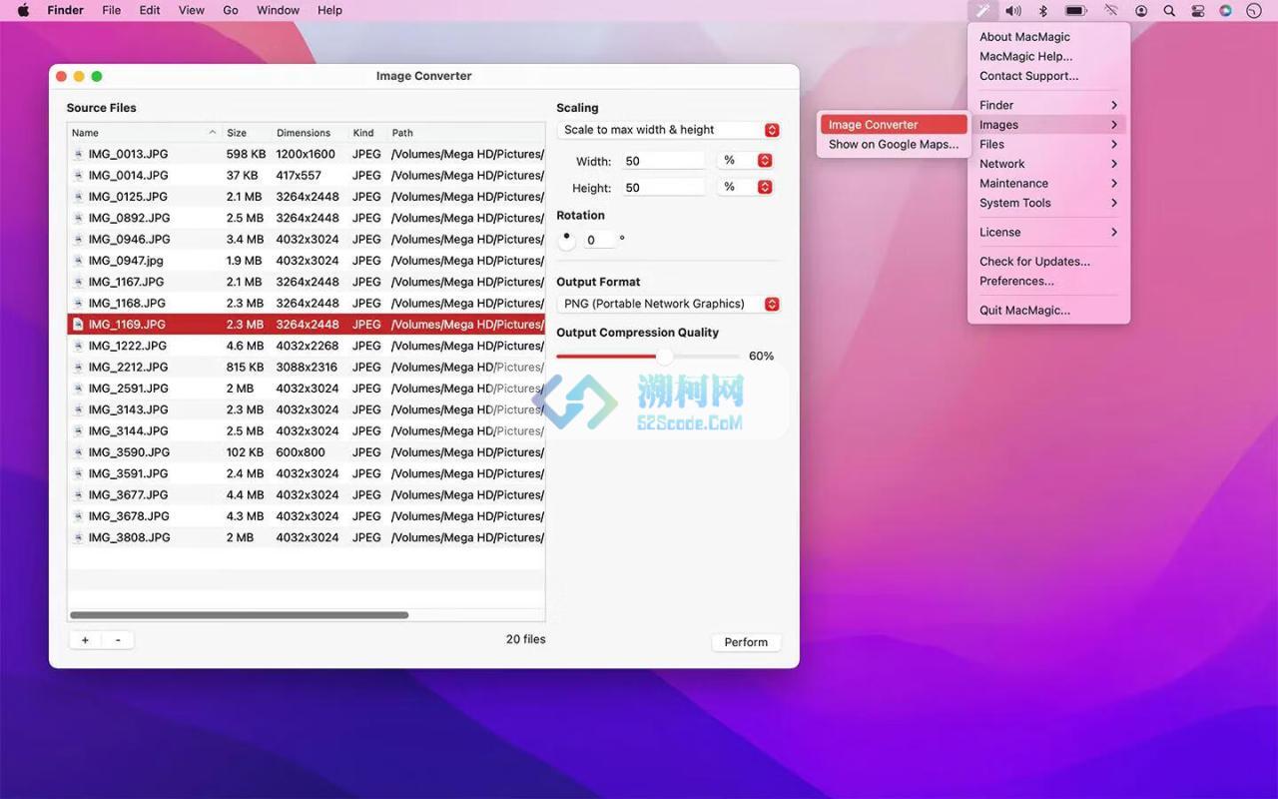Expand the System Tools submenu

(1048, 203)
